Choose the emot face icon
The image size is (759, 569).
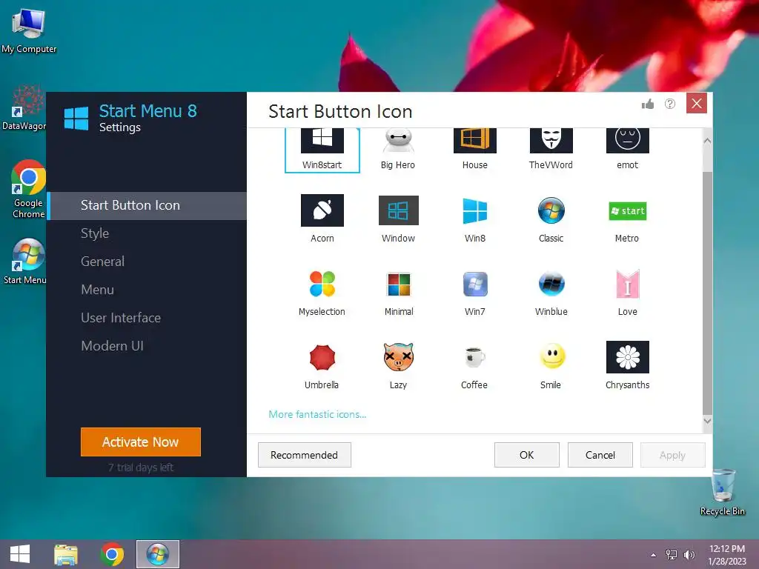pos(627,149)
